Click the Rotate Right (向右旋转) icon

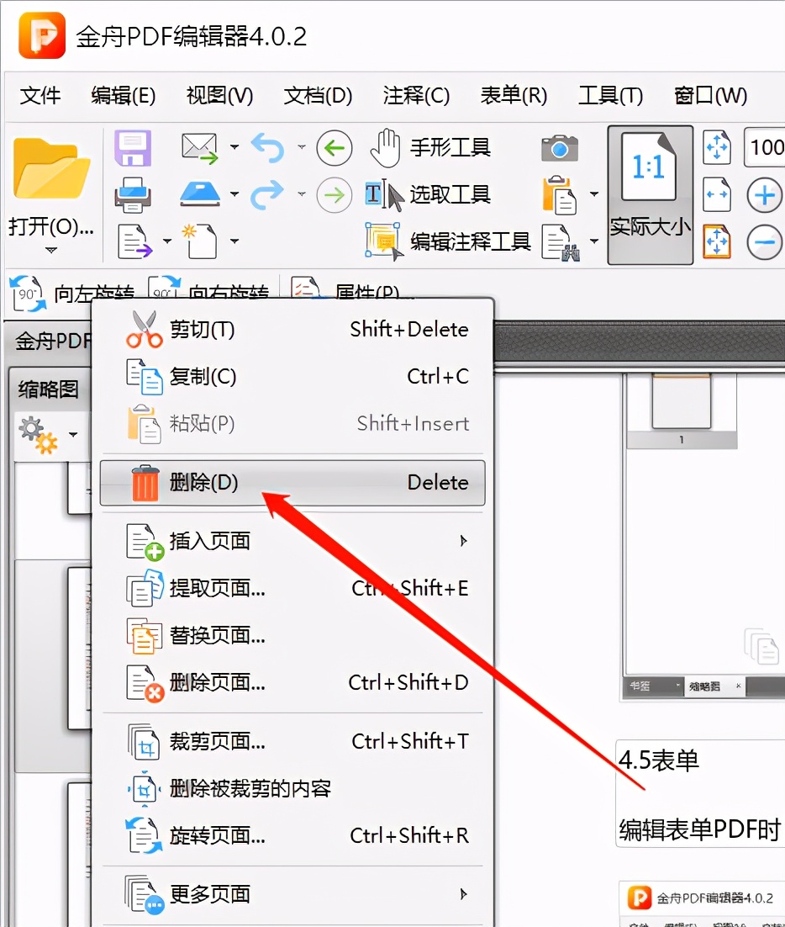point(164,289)
